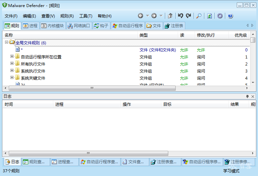Switch to the 自动运行程序 tab
The height and width of the screenshot is (176, 258).
click(128, 26)
